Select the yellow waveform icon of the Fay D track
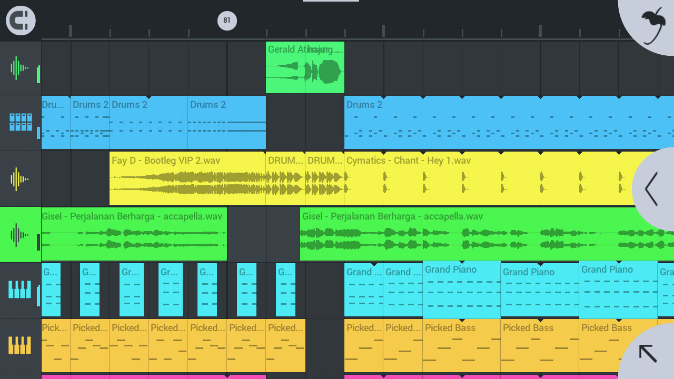 20,179
